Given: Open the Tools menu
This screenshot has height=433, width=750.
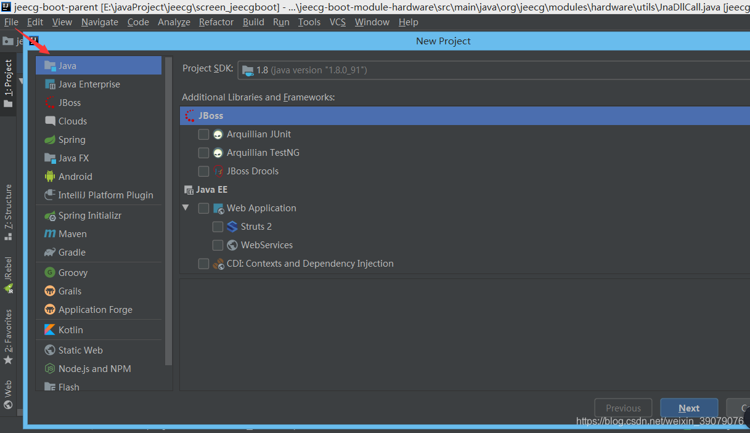Looking at the screenshot, I should coord(309,22).
